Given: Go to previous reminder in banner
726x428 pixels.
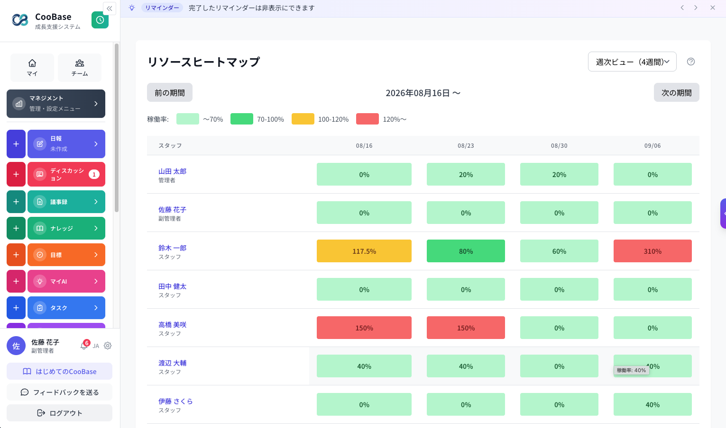Looking at the screenshot, I should 682,8.
